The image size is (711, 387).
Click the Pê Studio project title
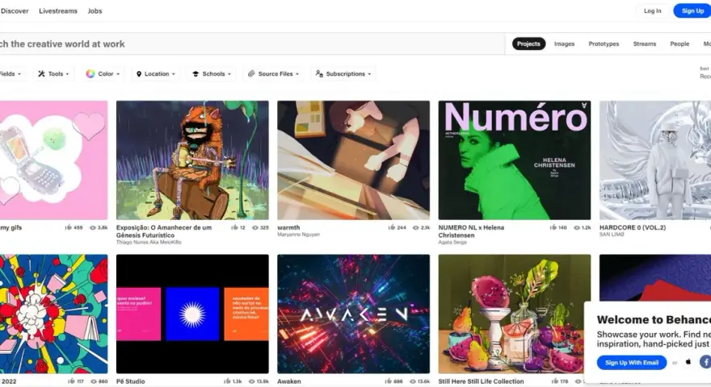131,381
